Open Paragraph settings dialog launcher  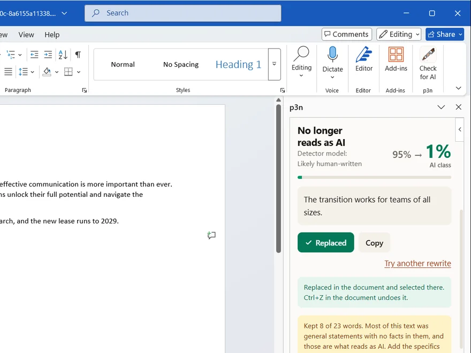85,90
